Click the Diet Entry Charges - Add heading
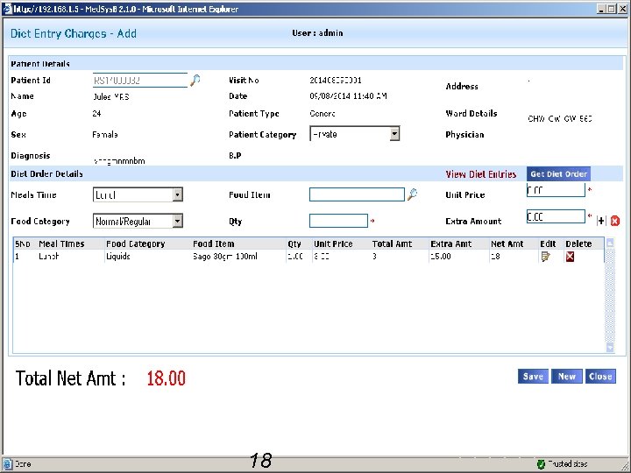This screenshot has height=473, width=631. (x=74, y=33)
